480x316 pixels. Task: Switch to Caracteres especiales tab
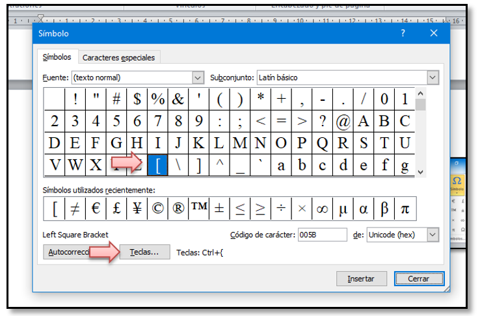pos(119,57)
